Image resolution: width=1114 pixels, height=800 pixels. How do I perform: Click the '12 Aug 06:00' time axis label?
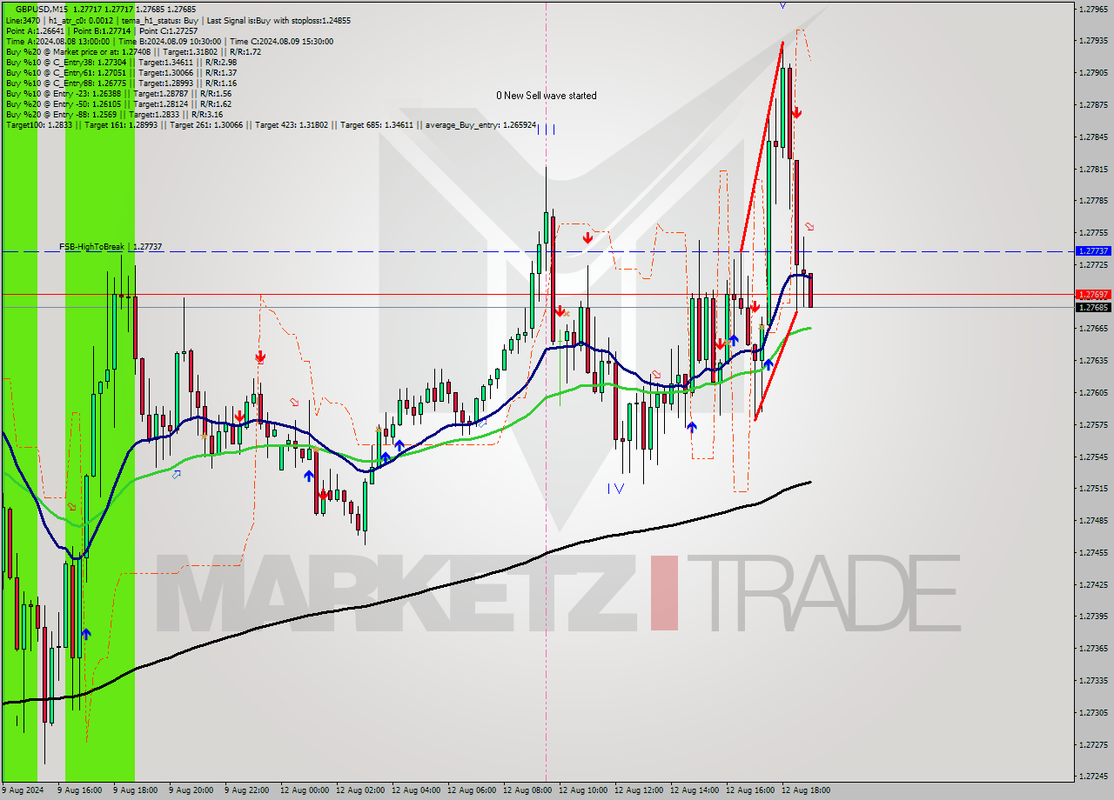pos(472,790)
